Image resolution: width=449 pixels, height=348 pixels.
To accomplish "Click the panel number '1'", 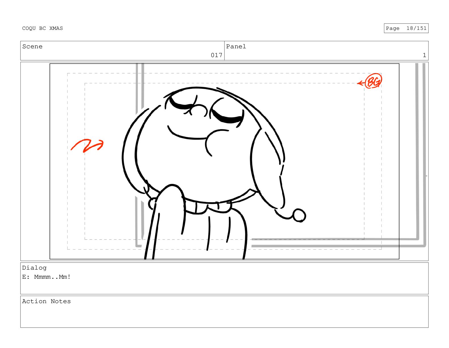I will [424, 55].
